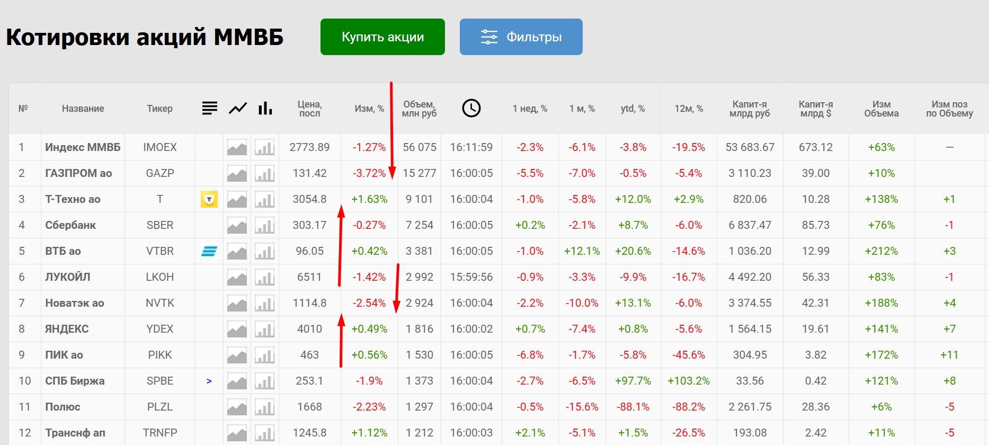The height and width of the screenshot is (445, 989).
Task: Sort by Объем, млн руб column
Action: [x=419, y=109]
